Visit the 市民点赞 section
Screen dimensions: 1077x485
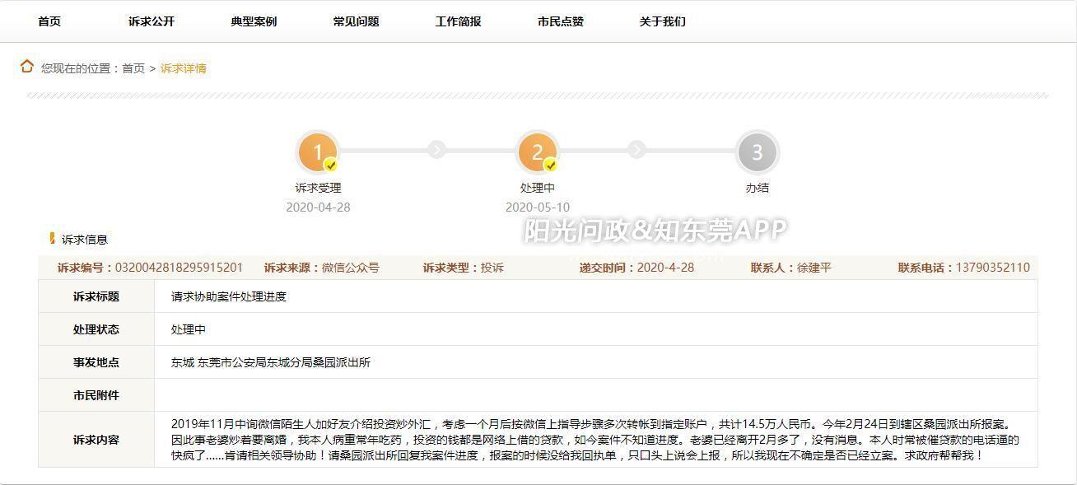(560, 21)
